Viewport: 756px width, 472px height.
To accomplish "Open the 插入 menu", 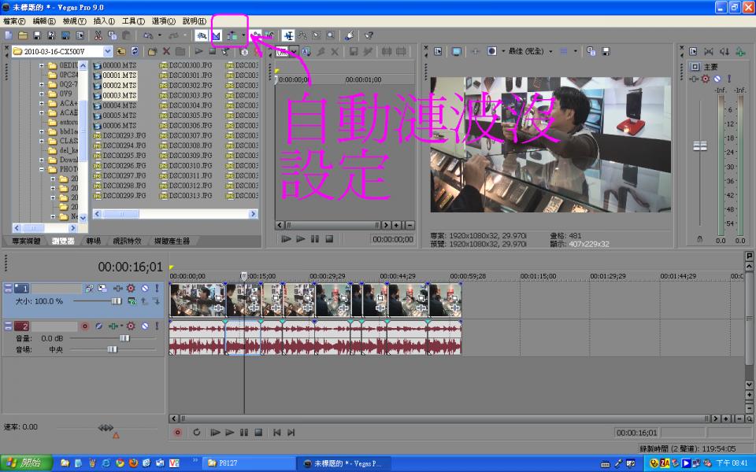I will 104,21.
